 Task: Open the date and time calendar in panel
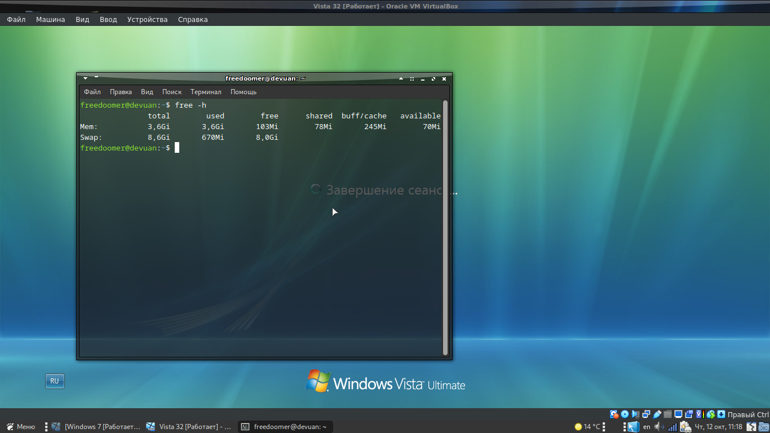tap(718, 427)
